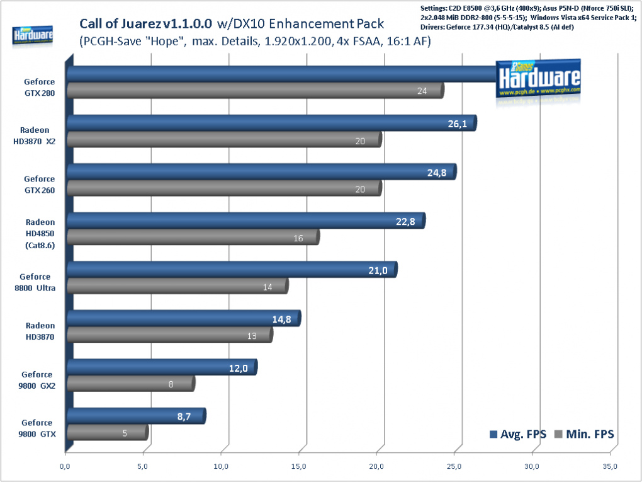This screenshot has width=642, height=482.
Task: Select the Geforce GTX 260 label
Action: click(x=39, y=185)
